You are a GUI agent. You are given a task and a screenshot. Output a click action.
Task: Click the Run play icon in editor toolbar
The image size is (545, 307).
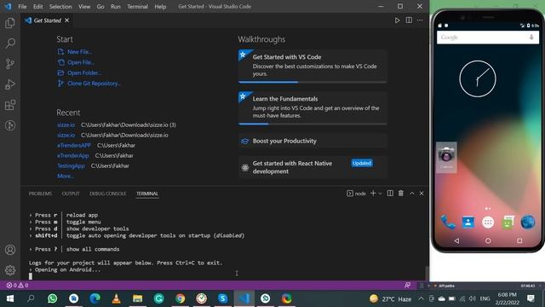click(397, 20)
